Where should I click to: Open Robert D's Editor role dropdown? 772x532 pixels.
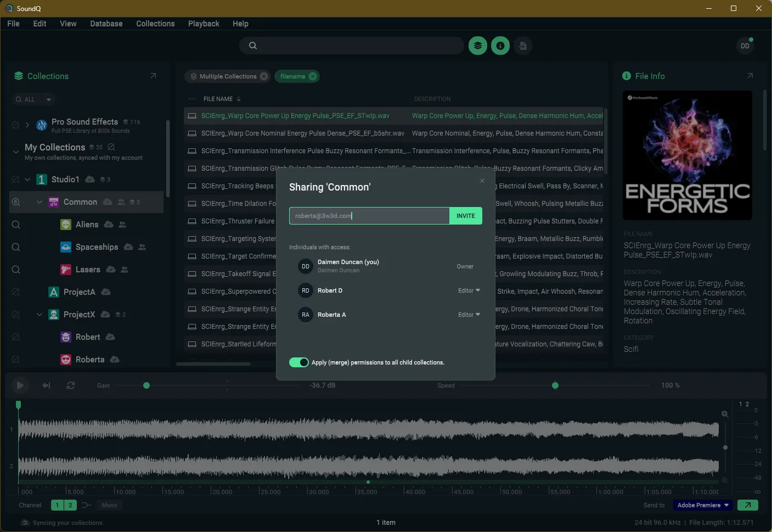469,290
